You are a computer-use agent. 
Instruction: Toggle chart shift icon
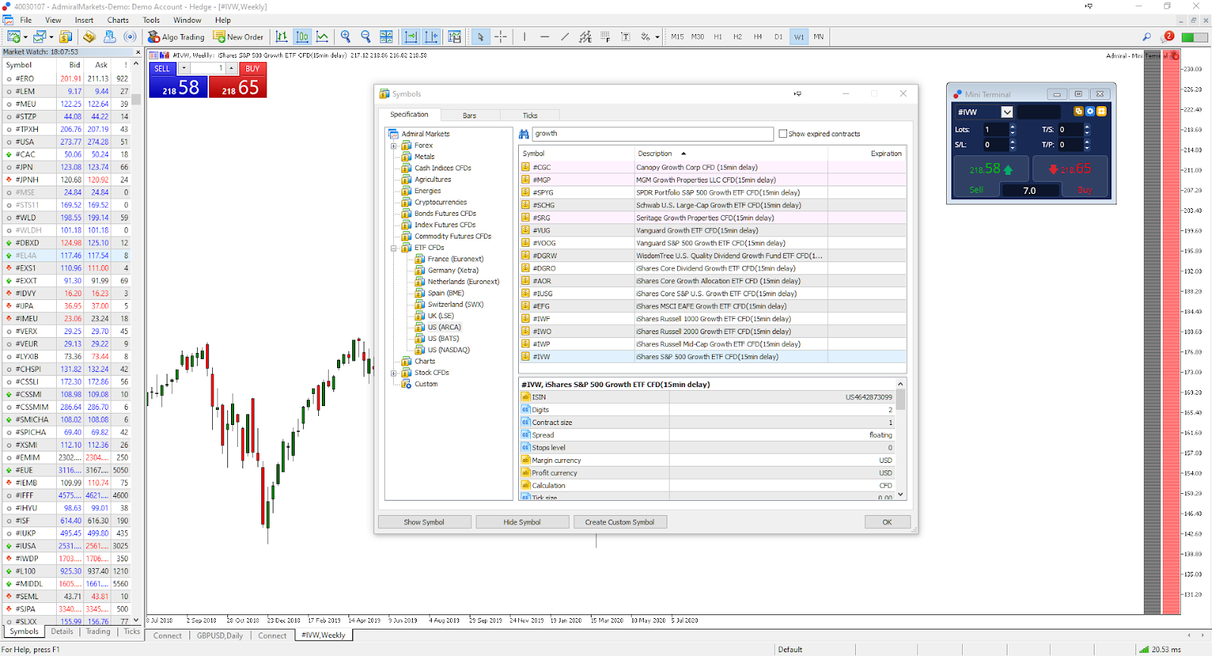coord(432,36)
